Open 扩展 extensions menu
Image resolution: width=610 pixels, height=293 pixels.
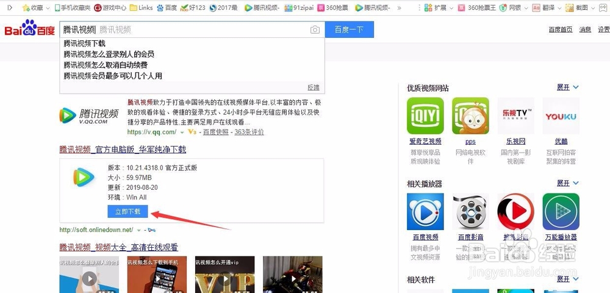click(436, 7)
